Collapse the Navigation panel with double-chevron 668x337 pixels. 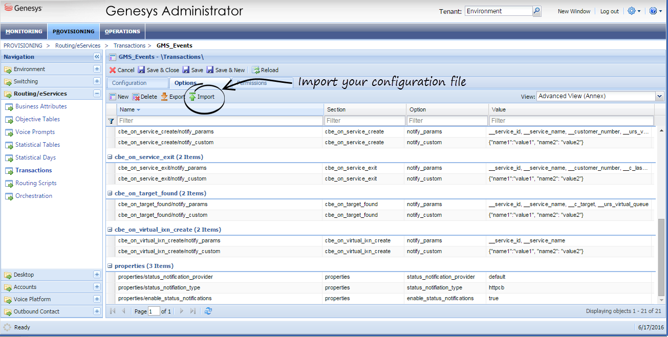coord(97,57)
